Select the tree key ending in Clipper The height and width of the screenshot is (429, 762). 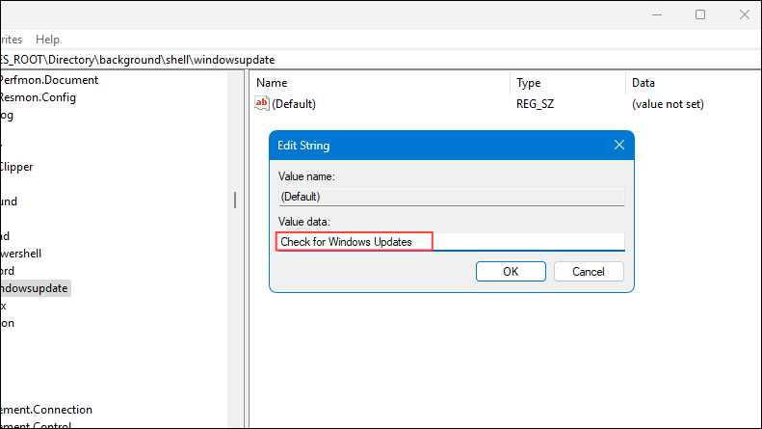[x=16, y=167]
